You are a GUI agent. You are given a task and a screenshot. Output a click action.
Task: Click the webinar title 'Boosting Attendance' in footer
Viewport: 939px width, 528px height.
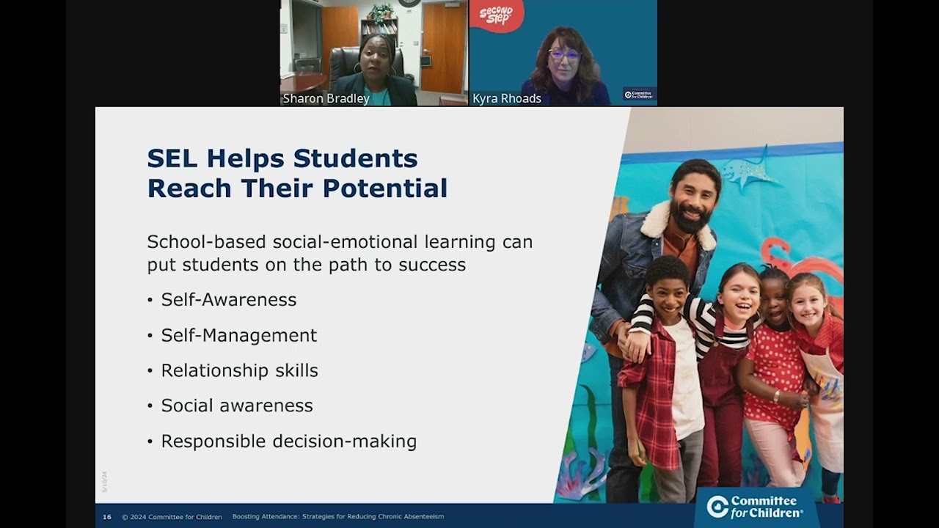pos(339,516)
